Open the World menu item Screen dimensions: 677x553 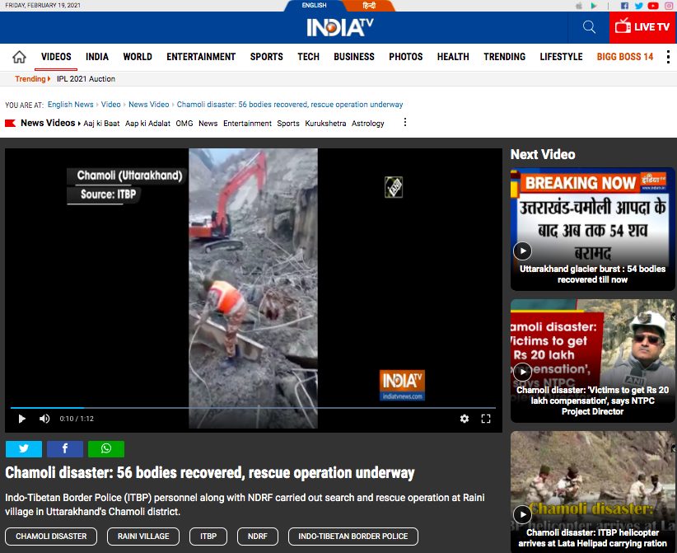138,57
